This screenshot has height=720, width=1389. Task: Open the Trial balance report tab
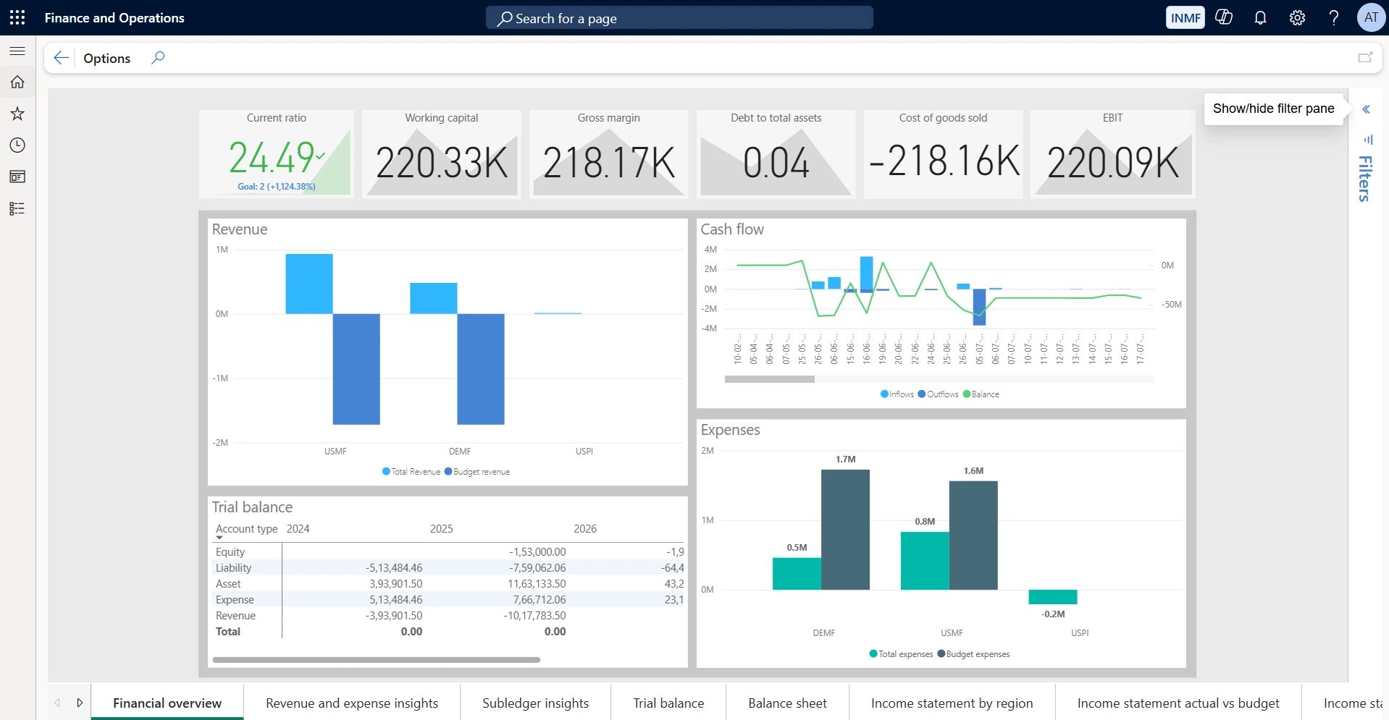click(x=668, y=703)
